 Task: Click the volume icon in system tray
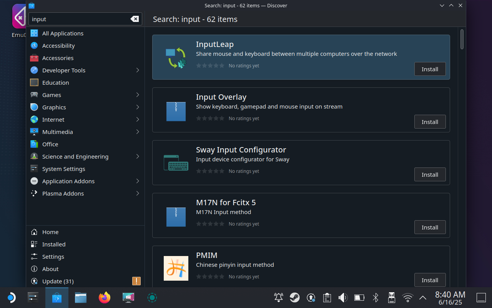point(342,297)
